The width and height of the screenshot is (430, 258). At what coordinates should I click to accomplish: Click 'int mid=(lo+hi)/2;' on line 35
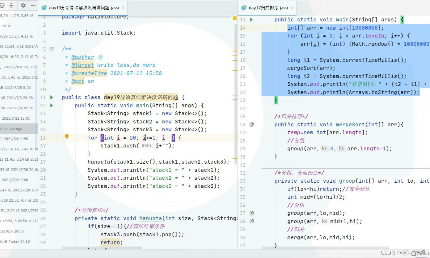pyautogui.click(x=316, y=197)
